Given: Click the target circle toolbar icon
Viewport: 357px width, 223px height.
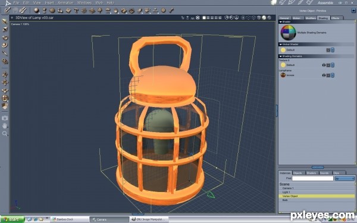Looking at the screenshot, I should coord(164,10).
